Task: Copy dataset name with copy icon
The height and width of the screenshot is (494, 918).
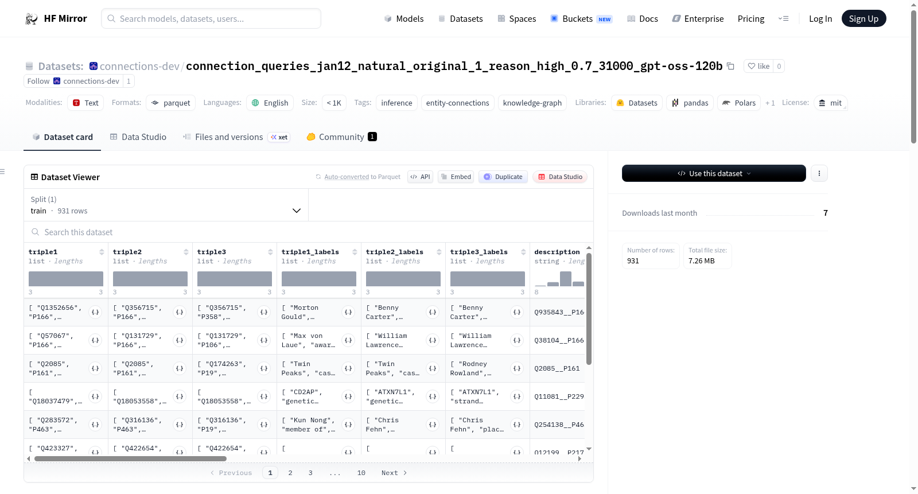Action: (730, 66)
